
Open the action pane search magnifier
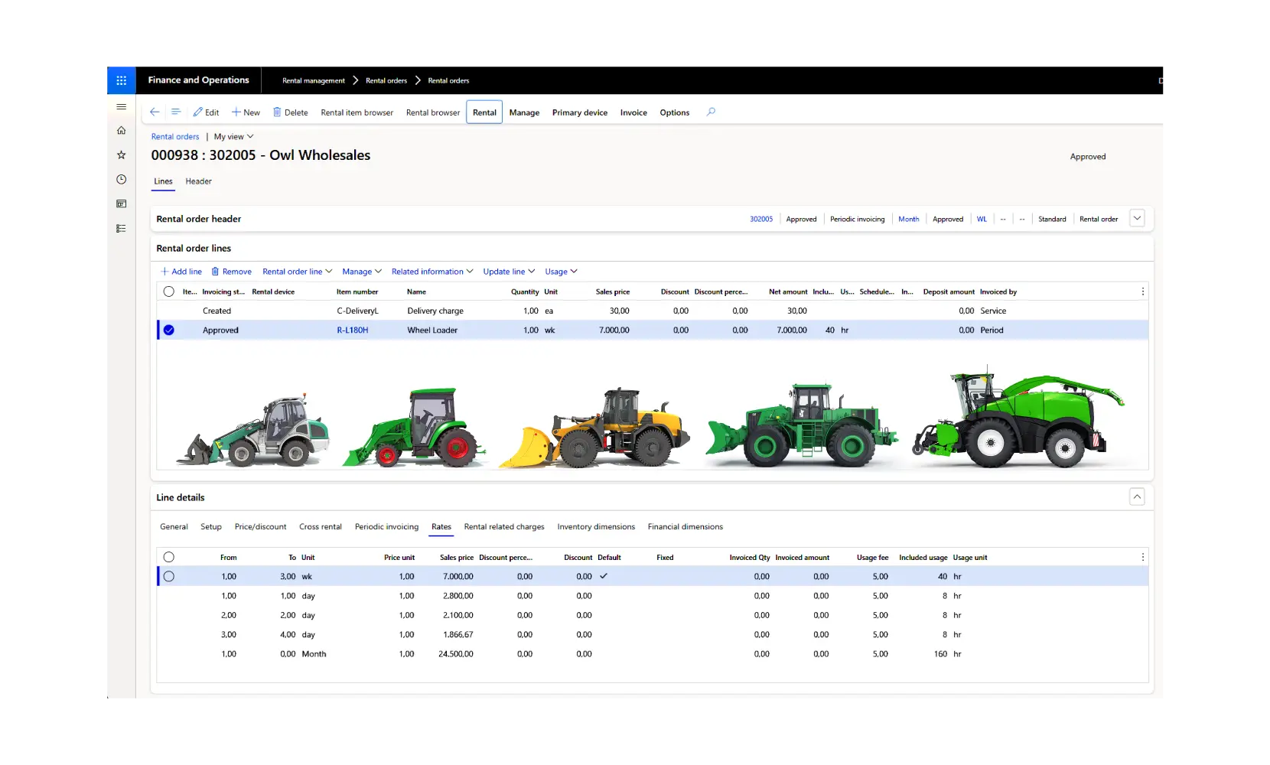[711, 112]
